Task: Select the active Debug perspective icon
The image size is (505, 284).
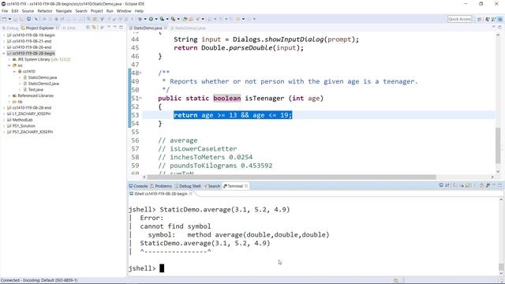Action: (x=500, y=19)
